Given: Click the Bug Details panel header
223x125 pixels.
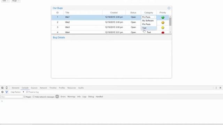Looking at the screenshot, I should pos(111,37).
